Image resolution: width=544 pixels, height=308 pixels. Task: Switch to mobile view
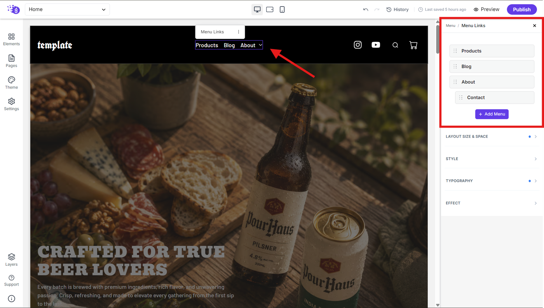(282, 9)
